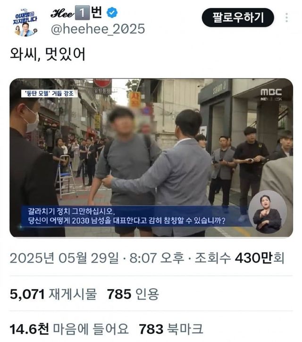Screen dimensions: 302x342
Task: Click the blue verified badge
Action: click(112, 13)
